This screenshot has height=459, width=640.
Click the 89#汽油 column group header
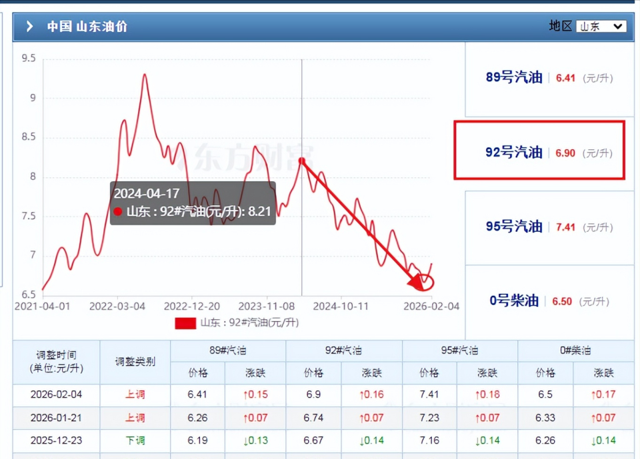[228, 350]
